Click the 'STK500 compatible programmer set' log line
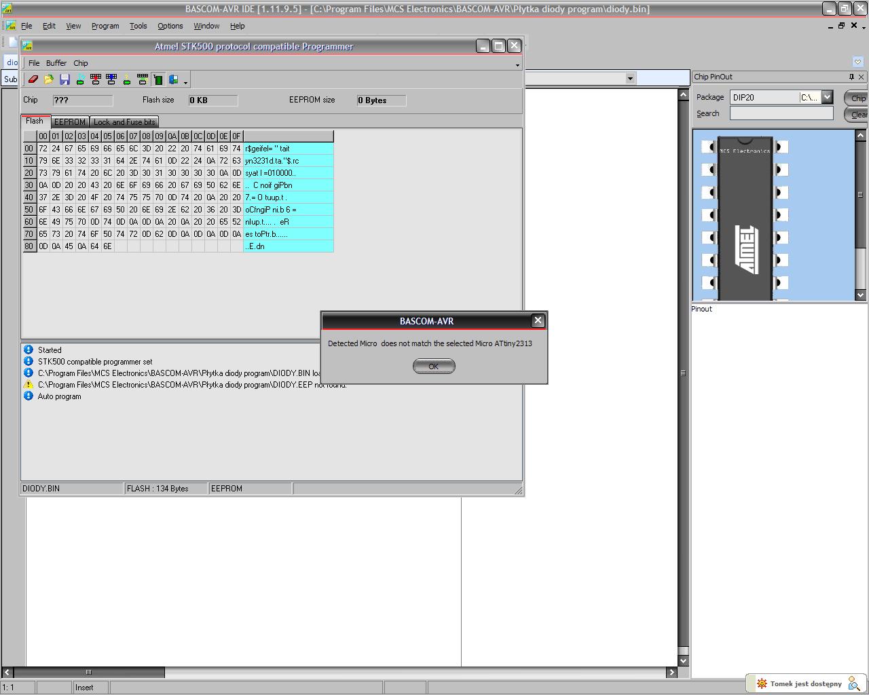Screen dimensions: 869x695 tap(95, 362)
